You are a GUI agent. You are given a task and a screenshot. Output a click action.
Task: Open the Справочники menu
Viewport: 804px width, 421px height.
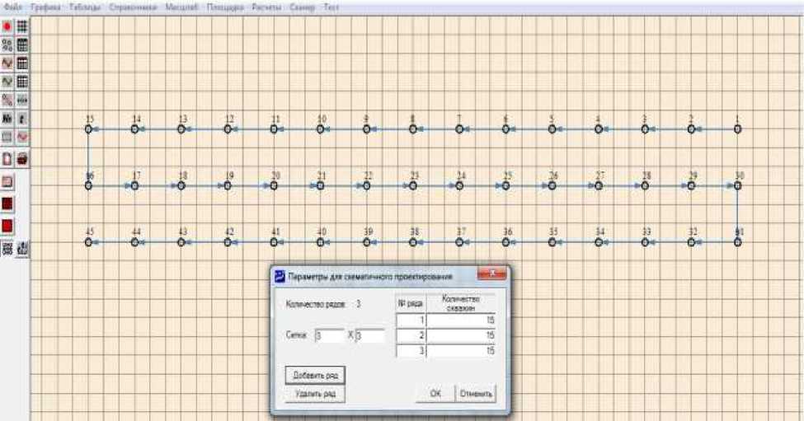133,7
